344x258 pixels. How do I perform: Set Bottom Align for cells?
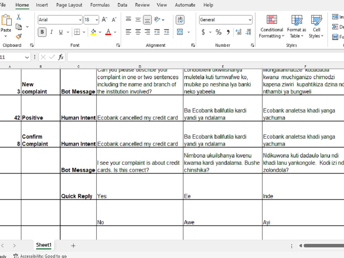148,20
